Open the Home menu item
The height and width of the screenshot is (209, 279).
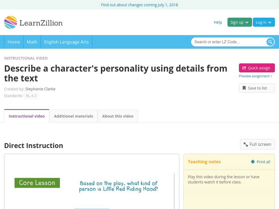click(x=14, y=42)
